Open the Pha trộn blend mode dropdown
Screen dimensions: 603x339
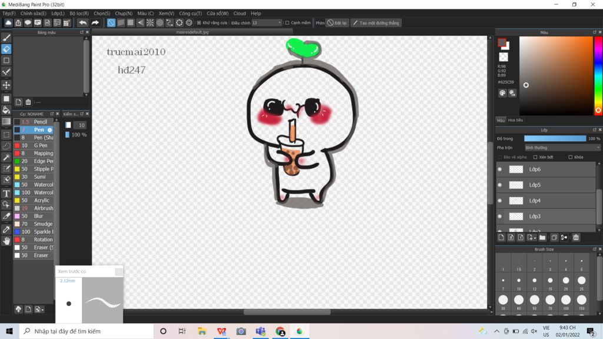(562, 148)
